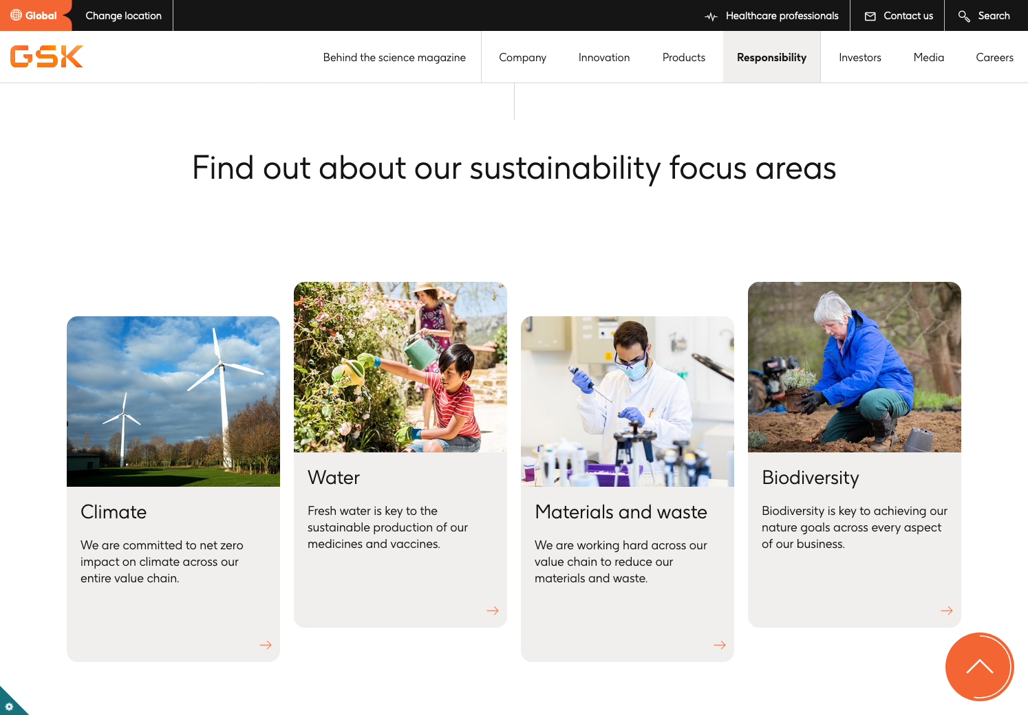The height and width of the screenshot is (715, 1028).
Task: Open the Innovation menu item
Action: pos(603,58)
